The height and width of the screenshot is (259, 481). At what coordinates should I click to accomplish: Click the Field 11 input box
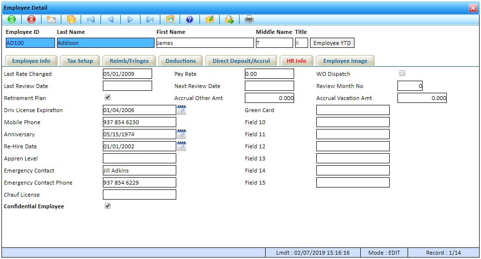(x=353, y=134)
